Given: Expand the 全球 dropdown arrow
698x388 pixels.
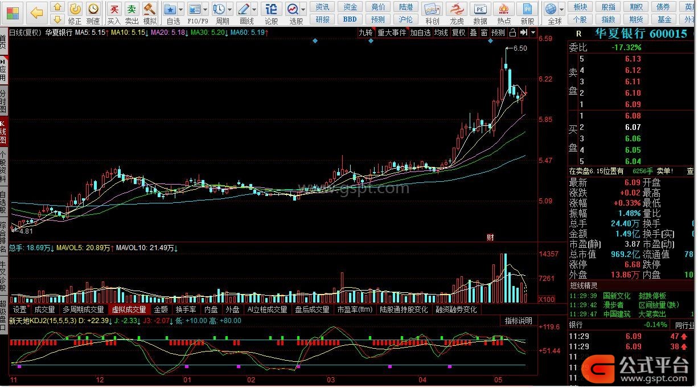Looking at the screenshot, I should (x=562, y=10).
